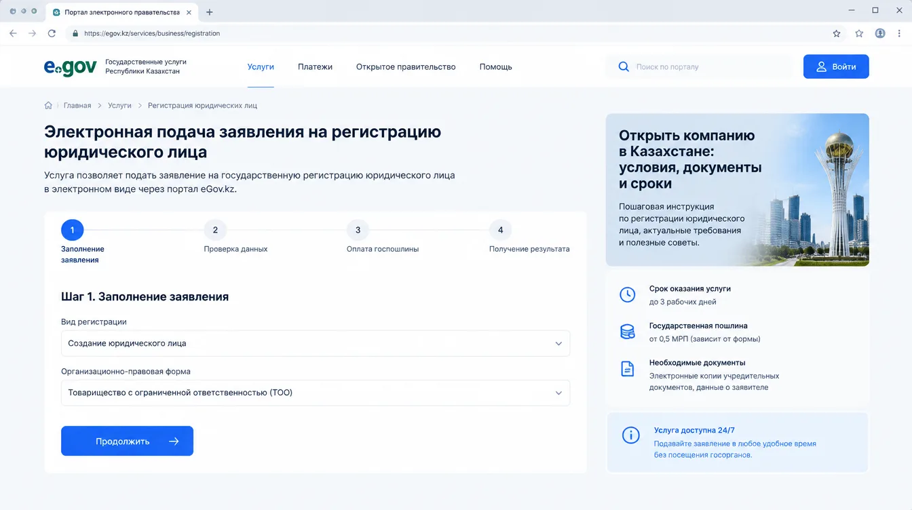Open the Открытое правительство menu
Image resolution: width=912 pixels, height=510 pixels.
[406, 66]
